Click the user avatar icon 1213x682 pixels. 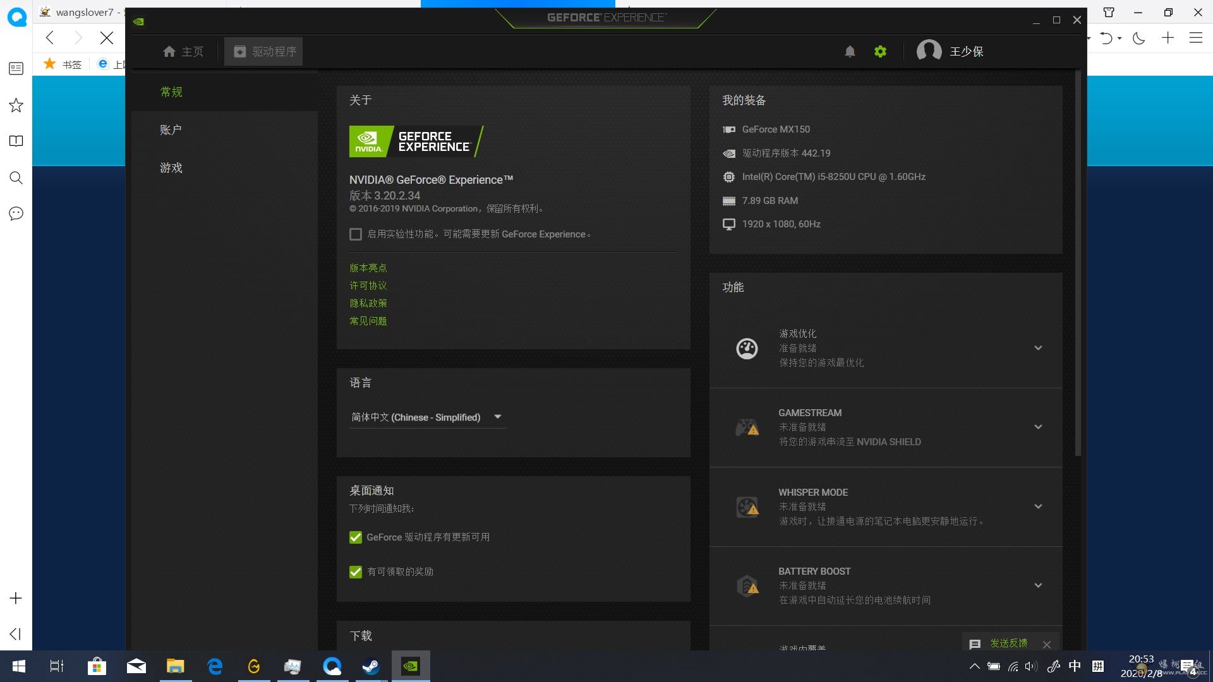click(929, 51)
